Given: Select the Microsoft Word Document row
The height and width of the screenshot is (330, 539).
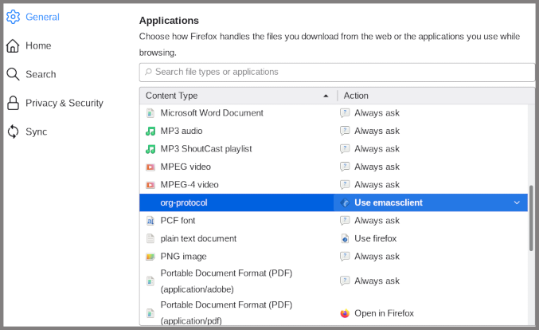Looking at the screenshot, I should 334,113.
